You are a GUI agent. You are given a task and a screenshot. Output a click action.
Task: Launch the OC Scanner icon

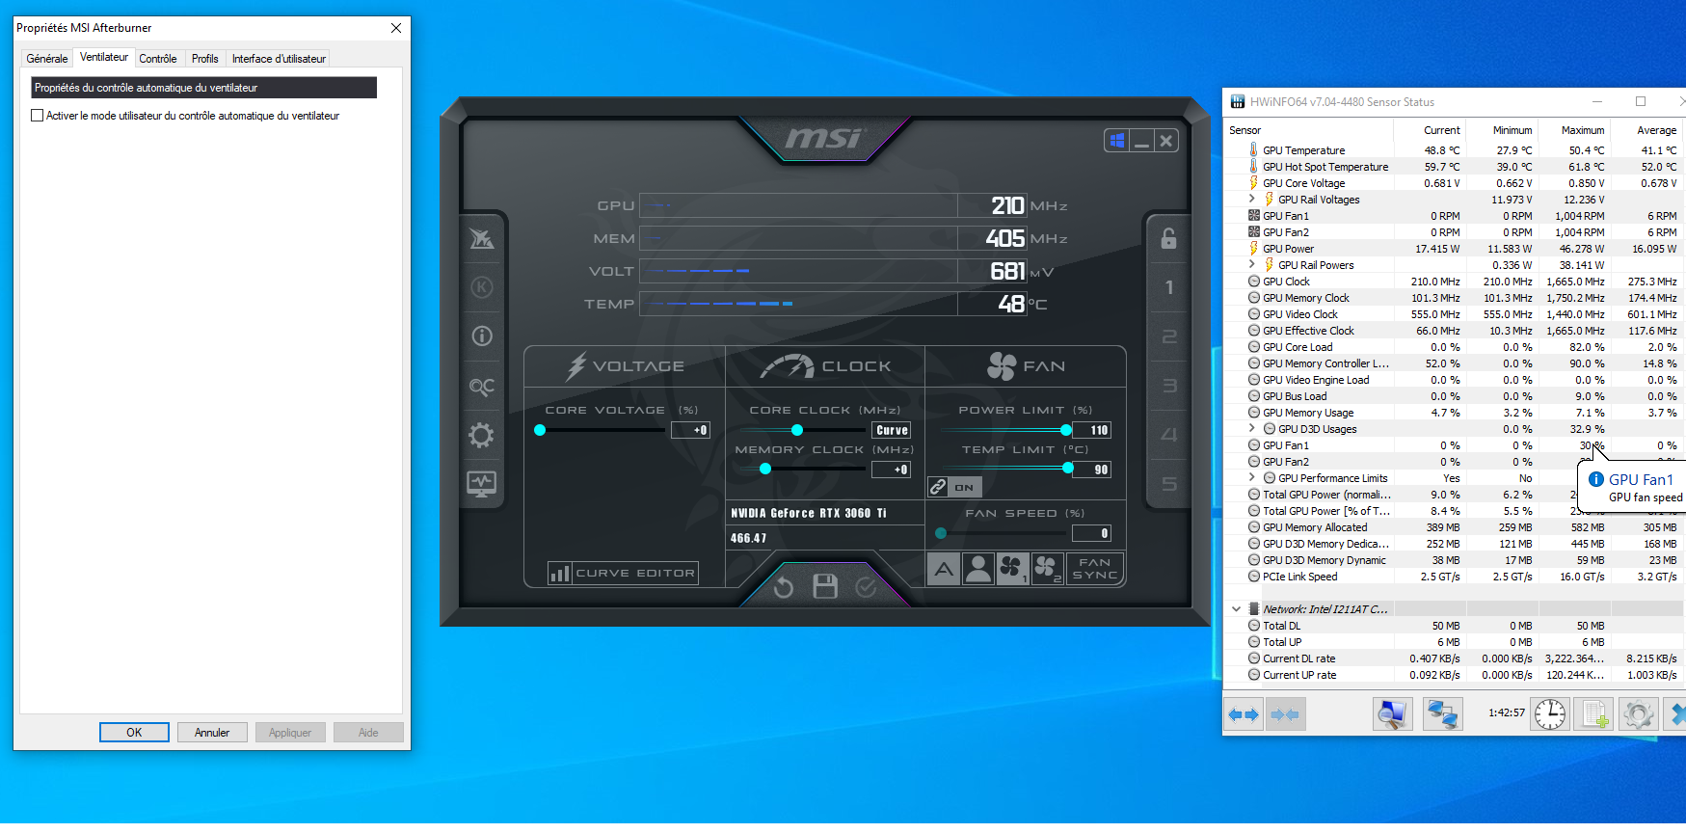tap(481, 387)
